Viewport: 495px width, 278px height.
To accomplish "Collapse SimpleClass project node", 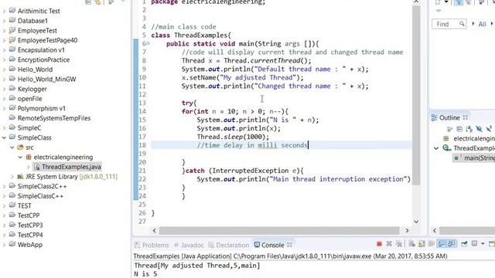I will (x=4, y=137).
